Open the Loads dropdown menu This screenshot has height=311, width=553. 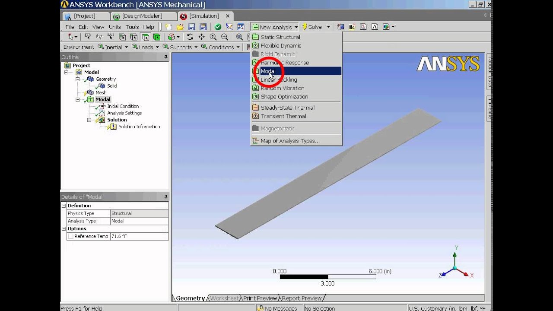pos(145,47)
